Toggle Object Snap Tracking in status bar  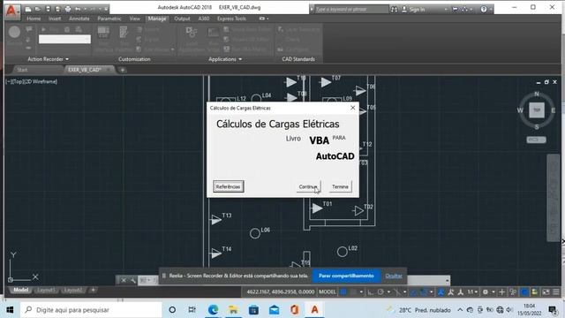coord(414,292)
